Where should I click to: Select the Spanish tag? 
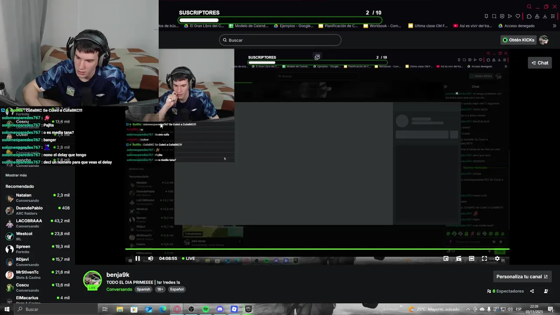coord(143,289)
